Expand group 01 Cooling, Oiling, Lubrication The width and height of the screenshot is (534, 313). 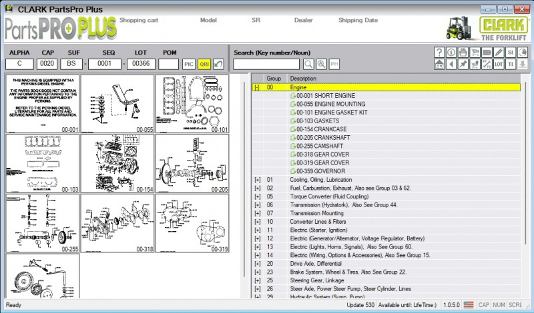coord(257,180)
